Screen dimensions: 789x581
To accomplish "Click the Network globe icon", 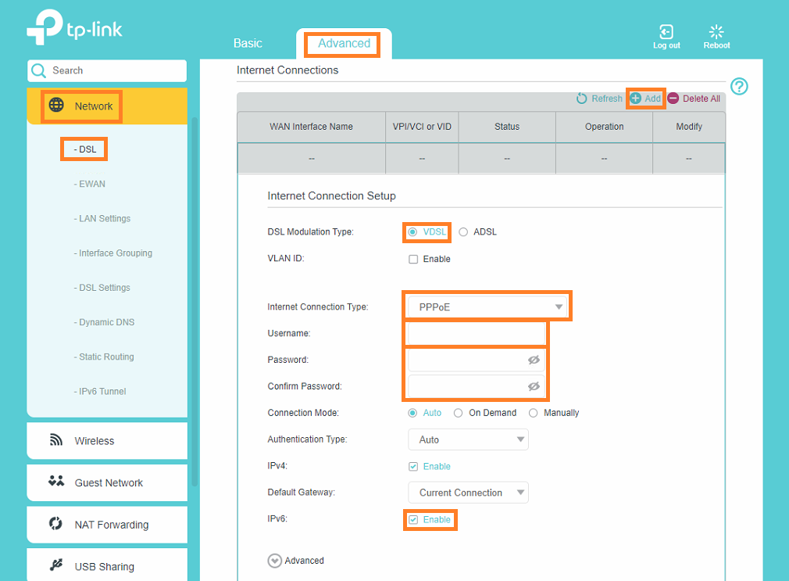I will click(x=55, y=106).
